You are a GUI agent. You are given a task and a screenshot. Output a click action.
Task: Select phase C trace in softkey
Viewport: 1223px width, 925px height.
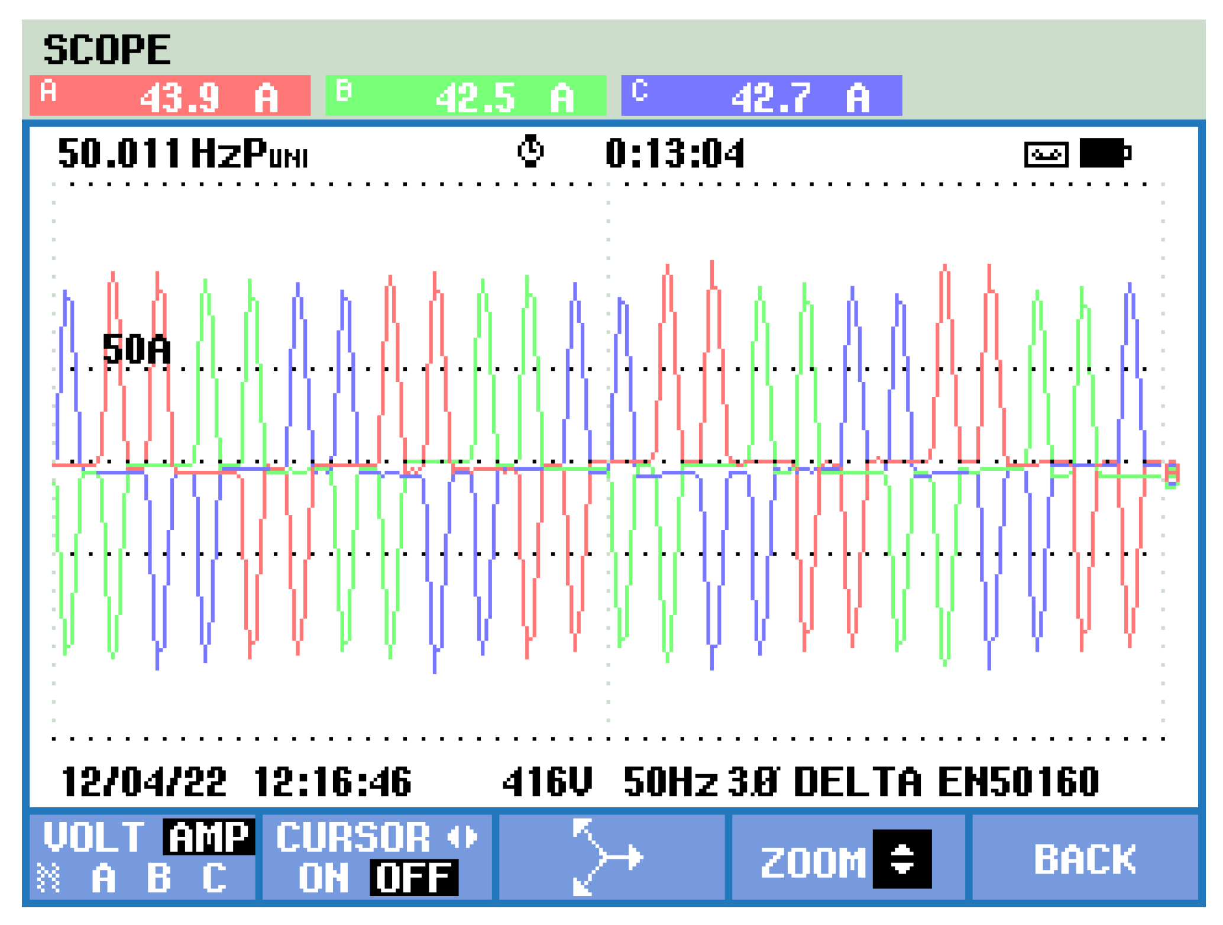pyautogui.click(x=213, y=878)
